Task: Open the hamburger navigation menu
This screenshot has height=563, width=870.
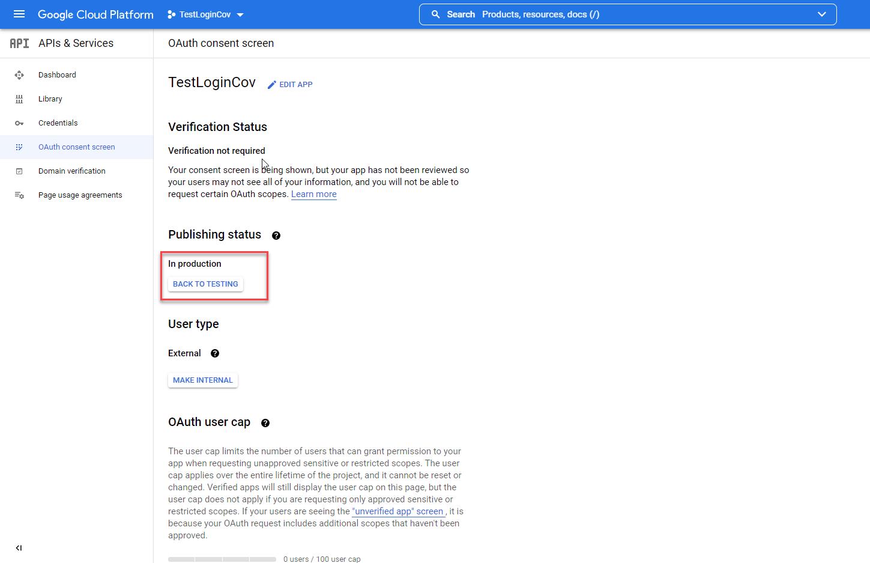Action: [19, 14]
